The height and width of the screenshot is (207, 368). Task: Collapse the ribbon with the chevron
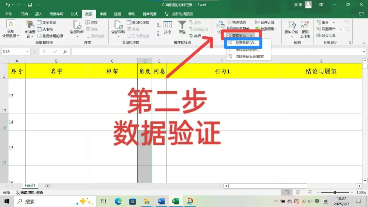(364, 43)
